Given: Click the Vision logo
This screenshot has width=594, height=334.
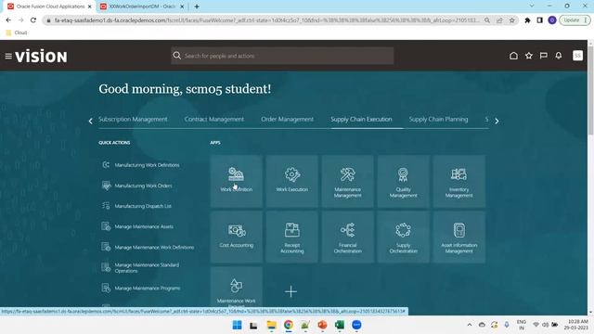Looking at the screenshot, I should (41, 57).
